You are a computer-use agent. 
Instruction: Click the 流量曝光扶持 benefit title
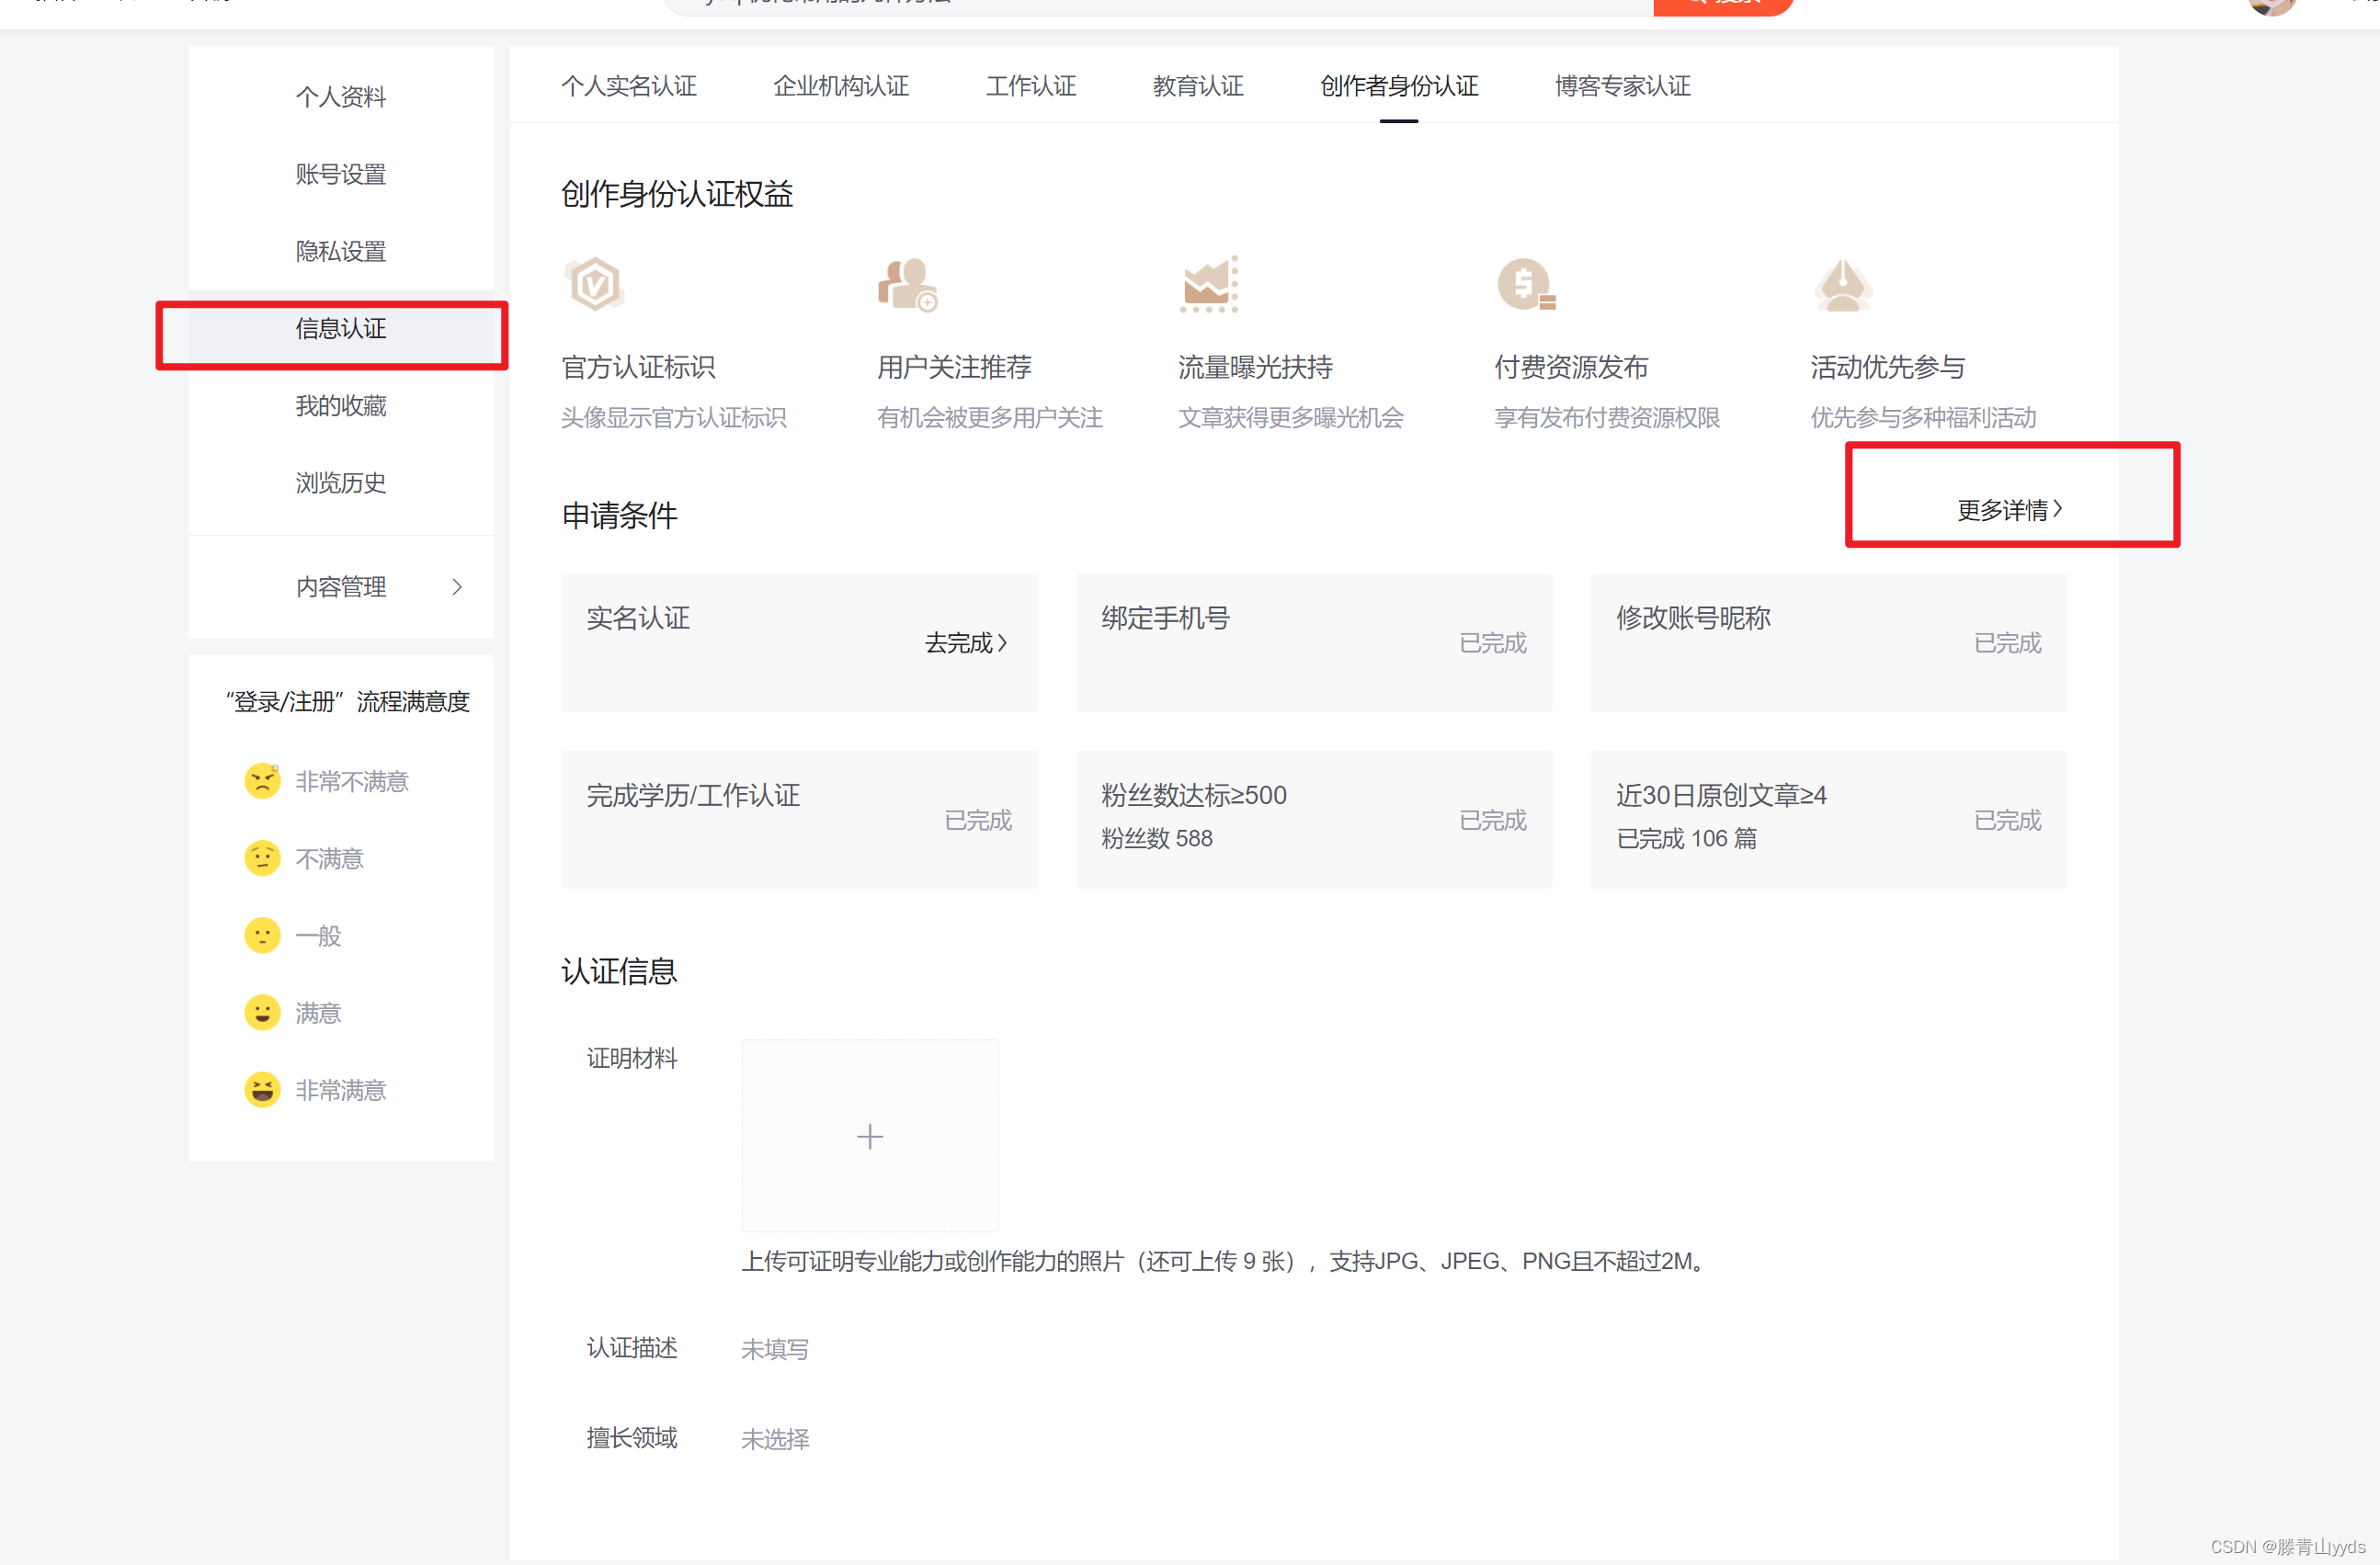(1255, 368)
